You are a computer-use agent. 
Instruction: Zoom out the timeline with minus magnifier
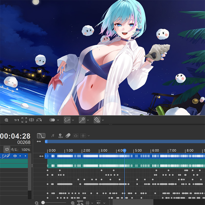[x=37, y=203]
